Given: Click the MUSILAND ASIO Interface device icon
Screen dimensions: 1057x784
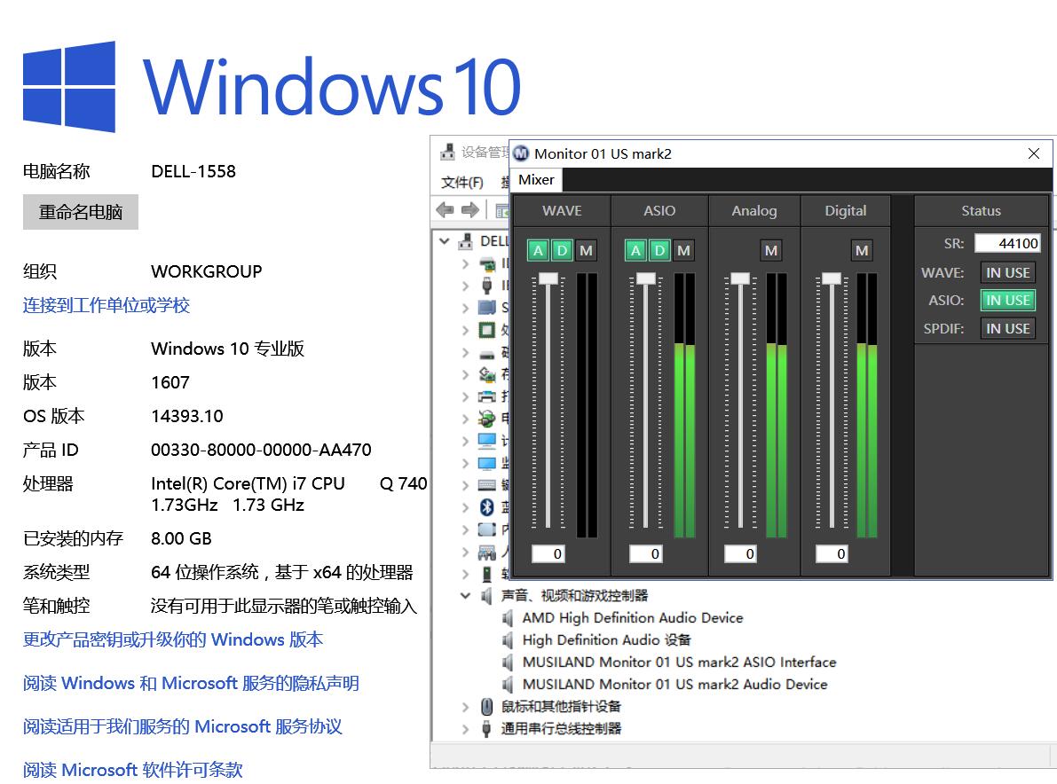Looking at the screenshot, I should [x=509, y=662].
